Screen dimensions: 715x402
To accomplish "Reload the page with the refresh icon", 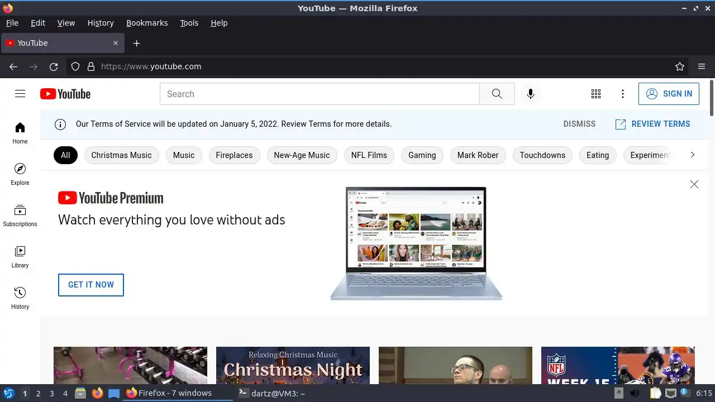I will click(54, 66).
